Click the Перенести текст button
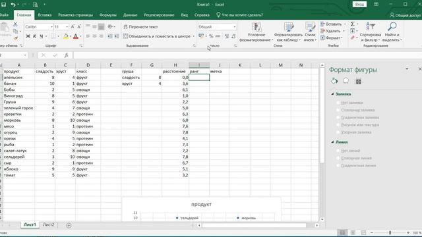This screenshot has width=422, height=237. [x=140, y=27]
